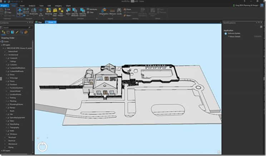The width and height of the screenshot is (266, 156).
Task: Click the Software Update notification
Action: (x=234, y=33)
